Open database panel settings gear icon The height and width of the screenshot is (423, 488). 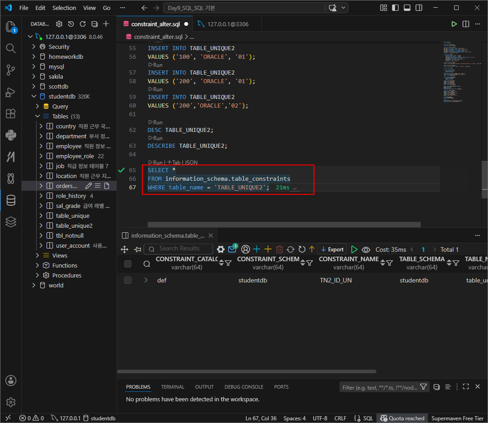click(x=59, y=24)
